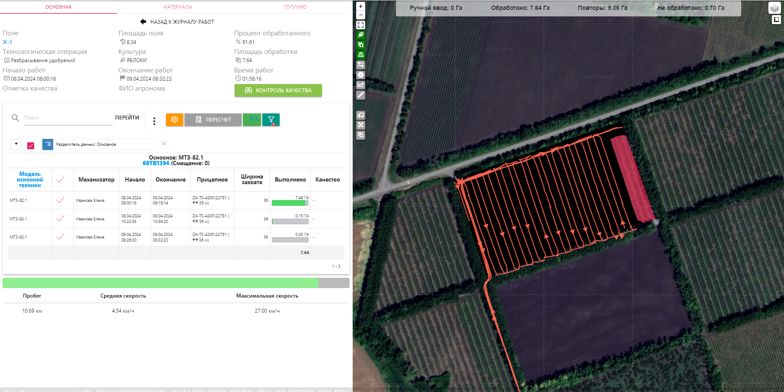
Task: Open the data separator Основное selector
Action: pos(99,144)
